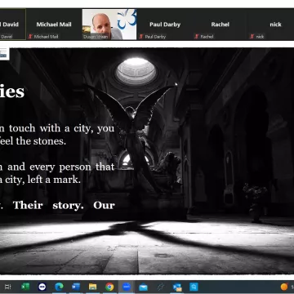Viewport: 294px width, 294px height.
Task: Select the nick participant tile
Action: click(x=271, y=24)
